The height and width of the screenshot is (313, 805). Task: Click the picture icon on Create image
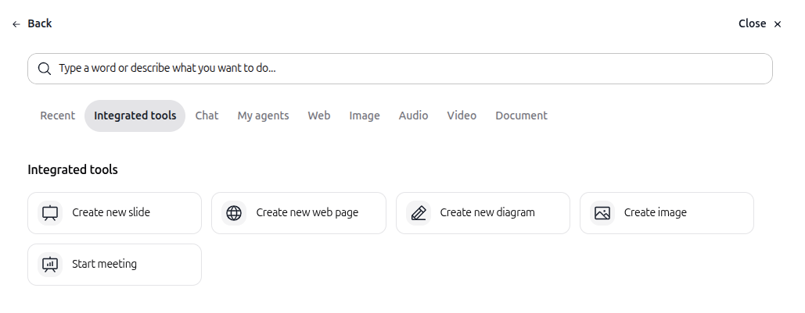602,213
